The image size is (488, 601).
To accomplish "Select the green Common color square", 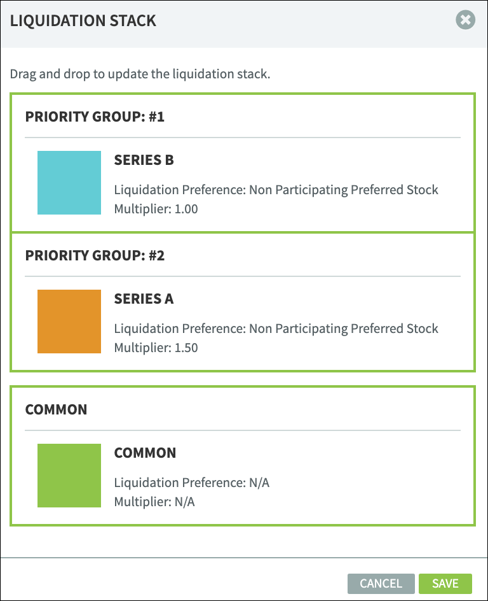I will coord(69,476).
